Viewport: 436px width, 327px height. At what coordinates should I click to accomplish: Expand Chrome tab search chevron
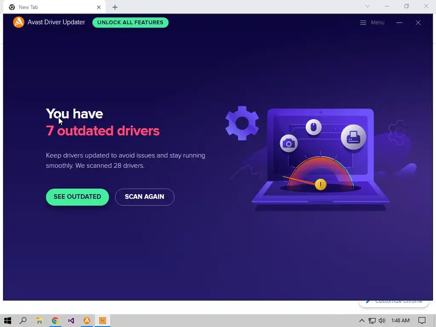click(367, 6)
